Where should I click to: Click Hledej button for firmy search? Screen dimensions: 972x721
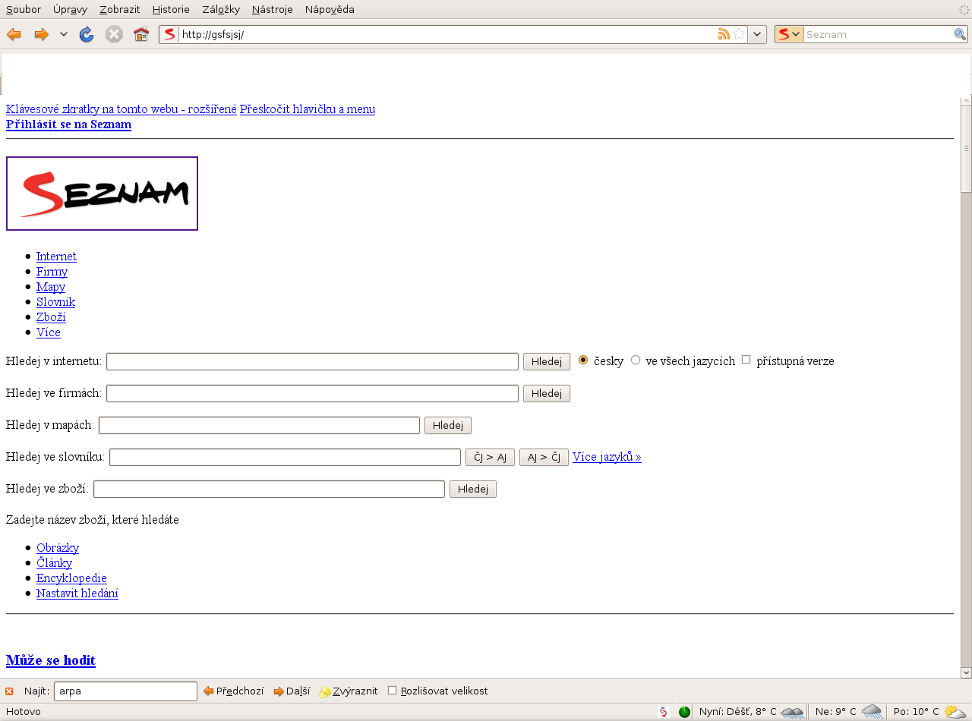[547, 394]
